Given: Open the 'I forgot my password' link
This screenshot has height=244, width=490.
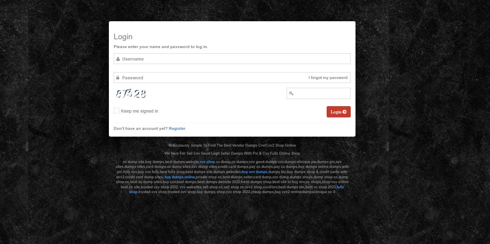Looking at the screenshot, I should (x=328, y=78).
